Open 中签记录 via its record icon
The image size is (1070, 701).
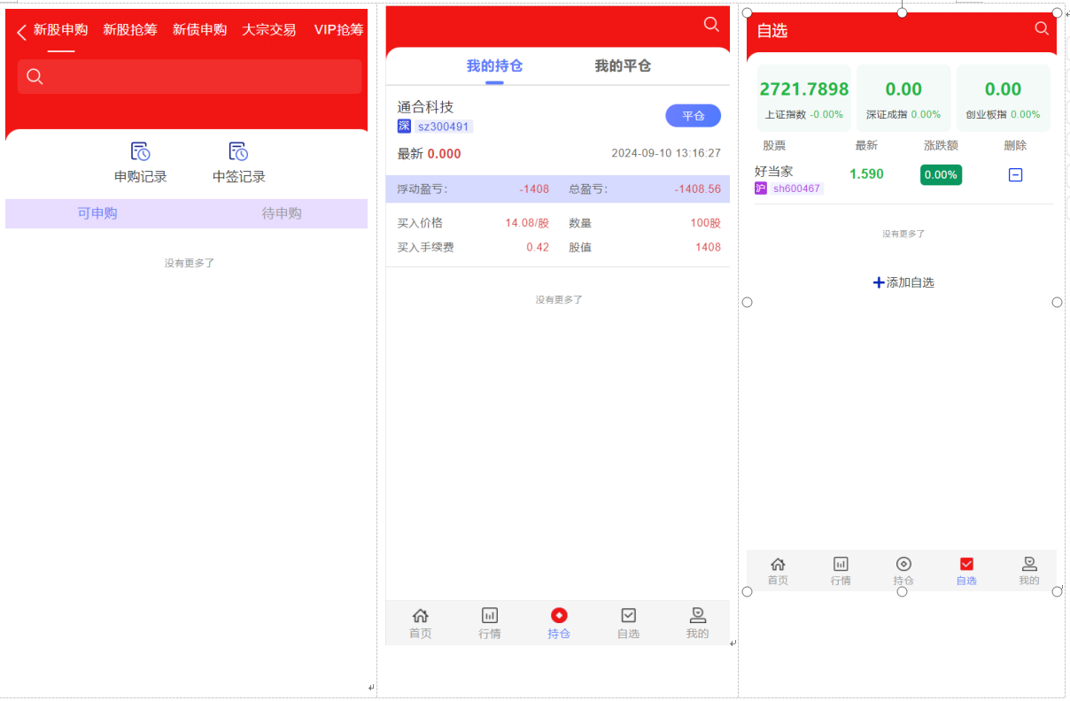click(236, 151)
